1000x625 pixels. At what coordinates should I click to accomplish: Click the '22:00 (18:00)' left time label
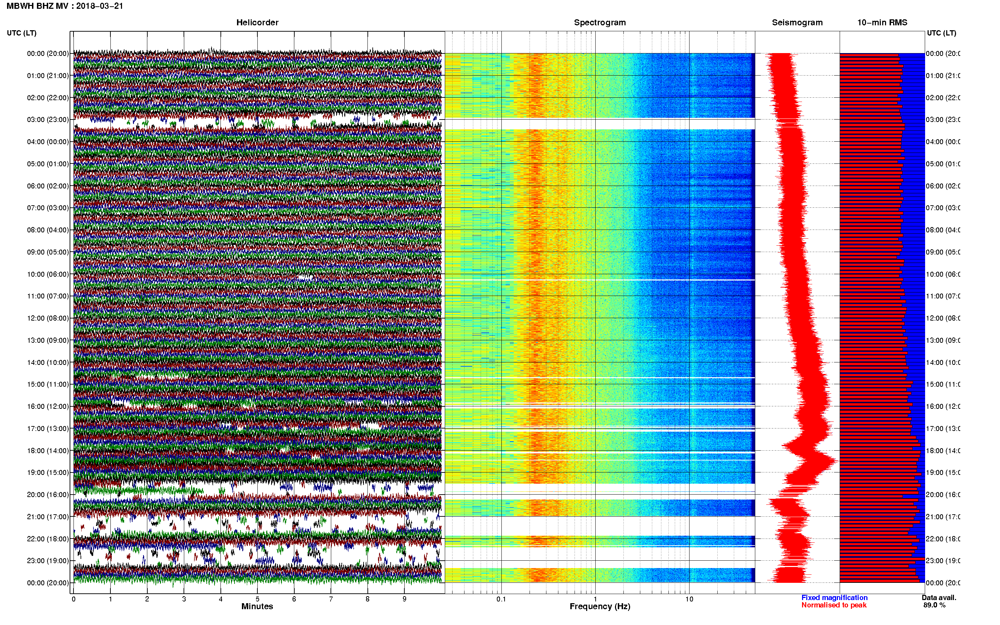point(48,539)
